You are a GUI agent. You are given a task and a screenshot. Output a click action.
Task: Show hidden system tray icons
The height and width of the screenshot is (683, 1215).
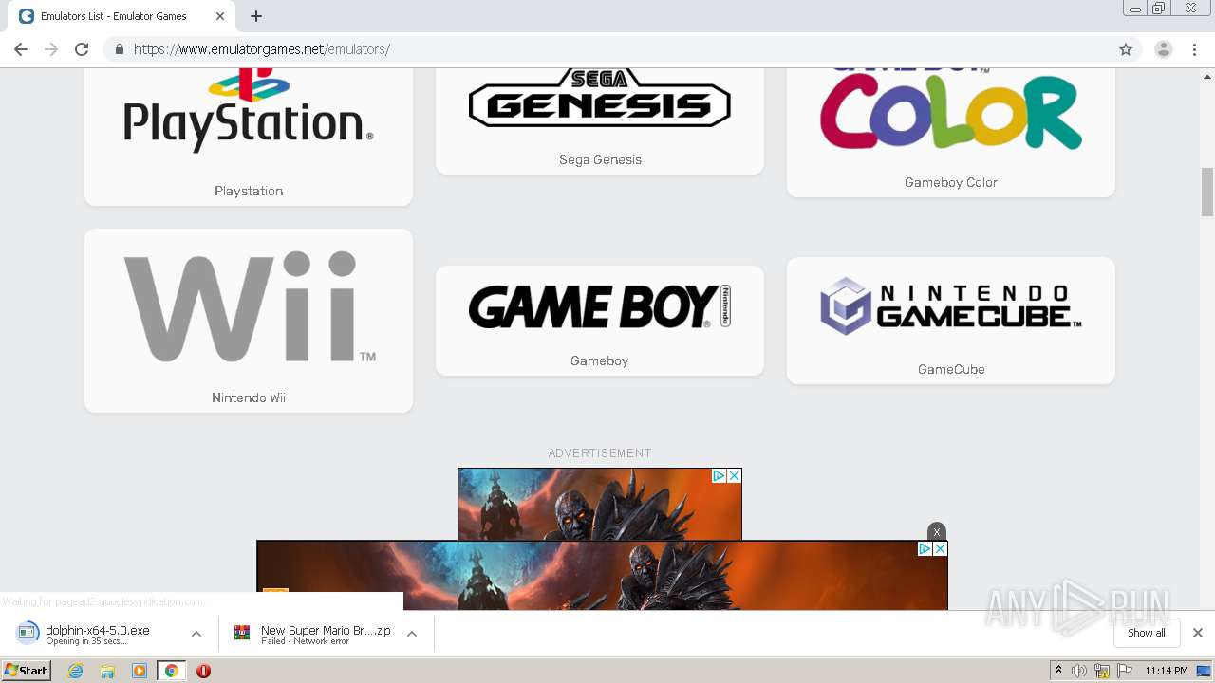[x=1059, y=671]
